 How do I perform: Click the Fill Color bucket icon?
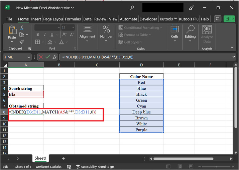click(x=50, y=42)
